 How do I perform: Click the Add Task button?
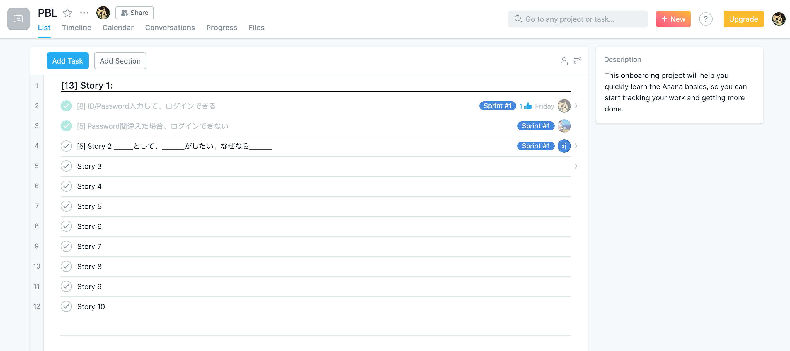click(67, 61)
